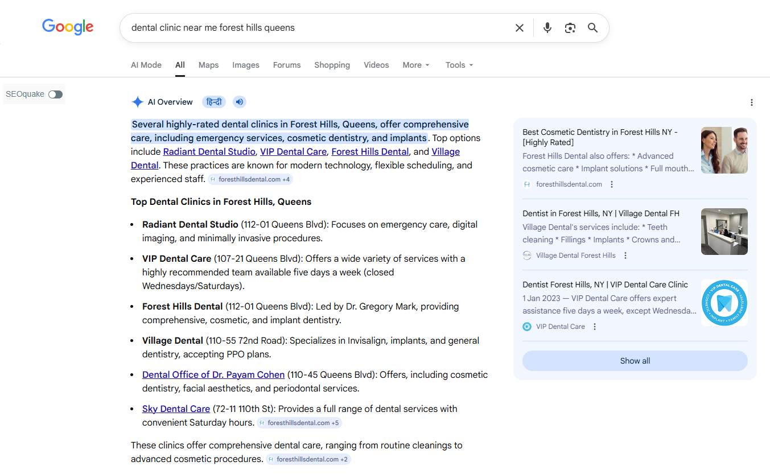The width and height of the screenshot is (770, 474).
Task: Open the VIP Dental Care link in overview
Action: (294, 151)
